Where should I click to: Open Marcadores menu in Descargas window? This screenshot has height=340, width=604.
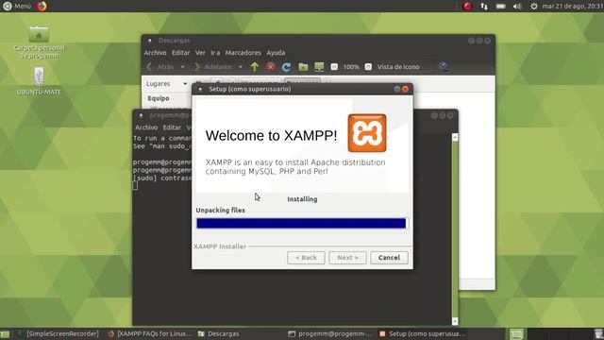[243, 53]
